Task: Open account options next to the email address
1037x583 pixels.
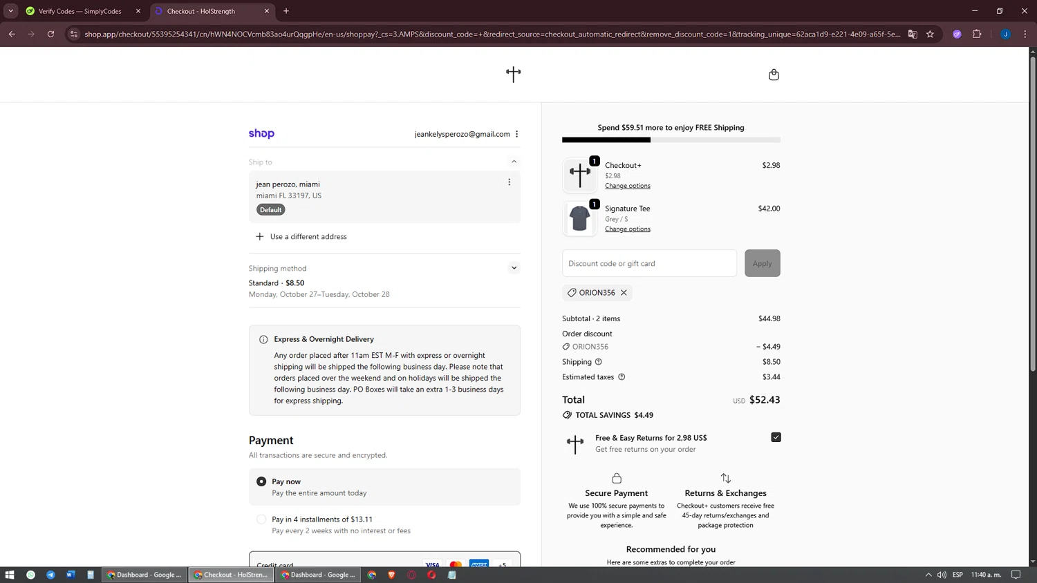Action: pyautogui.click(x=517, y=134)
